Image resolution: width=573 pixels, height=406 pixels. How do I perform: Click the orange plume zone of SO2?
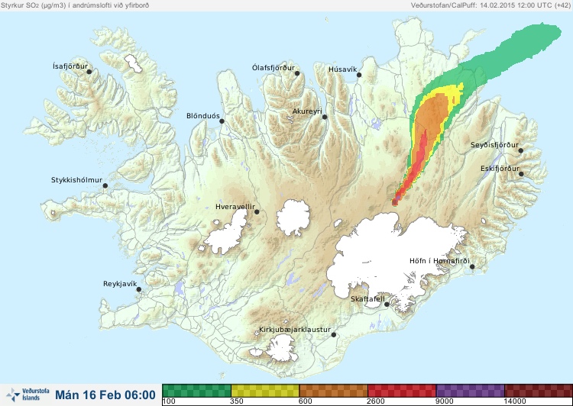(x=433, y=115)
